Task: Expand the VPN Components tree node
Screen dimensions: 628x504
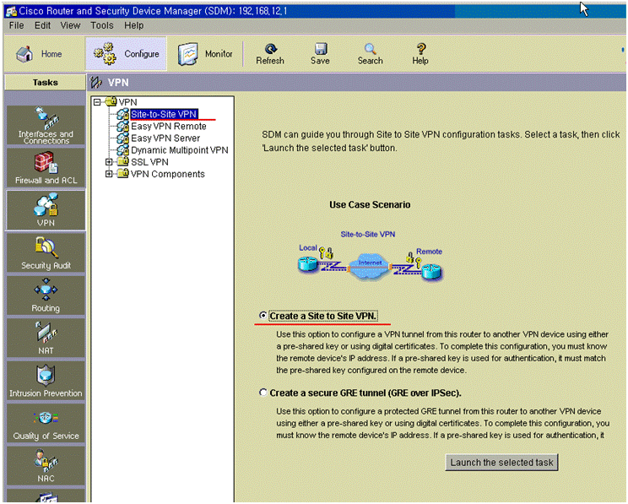Action: click(x=109, y=174)
